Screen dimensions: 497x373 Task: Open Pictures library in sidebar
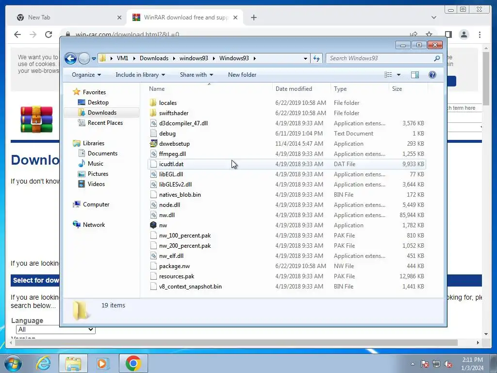point(98,174)
